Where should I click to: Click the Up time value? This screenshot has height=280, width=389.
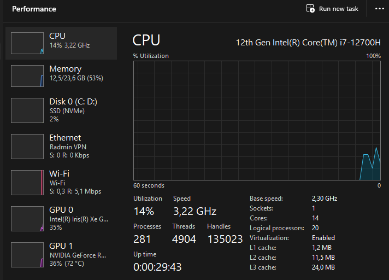click(x=157, y=267)
